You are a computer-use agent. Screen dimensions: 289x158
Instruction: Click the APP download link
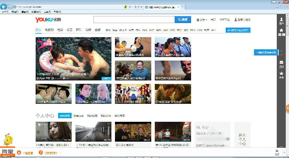[x=224, y=20]
